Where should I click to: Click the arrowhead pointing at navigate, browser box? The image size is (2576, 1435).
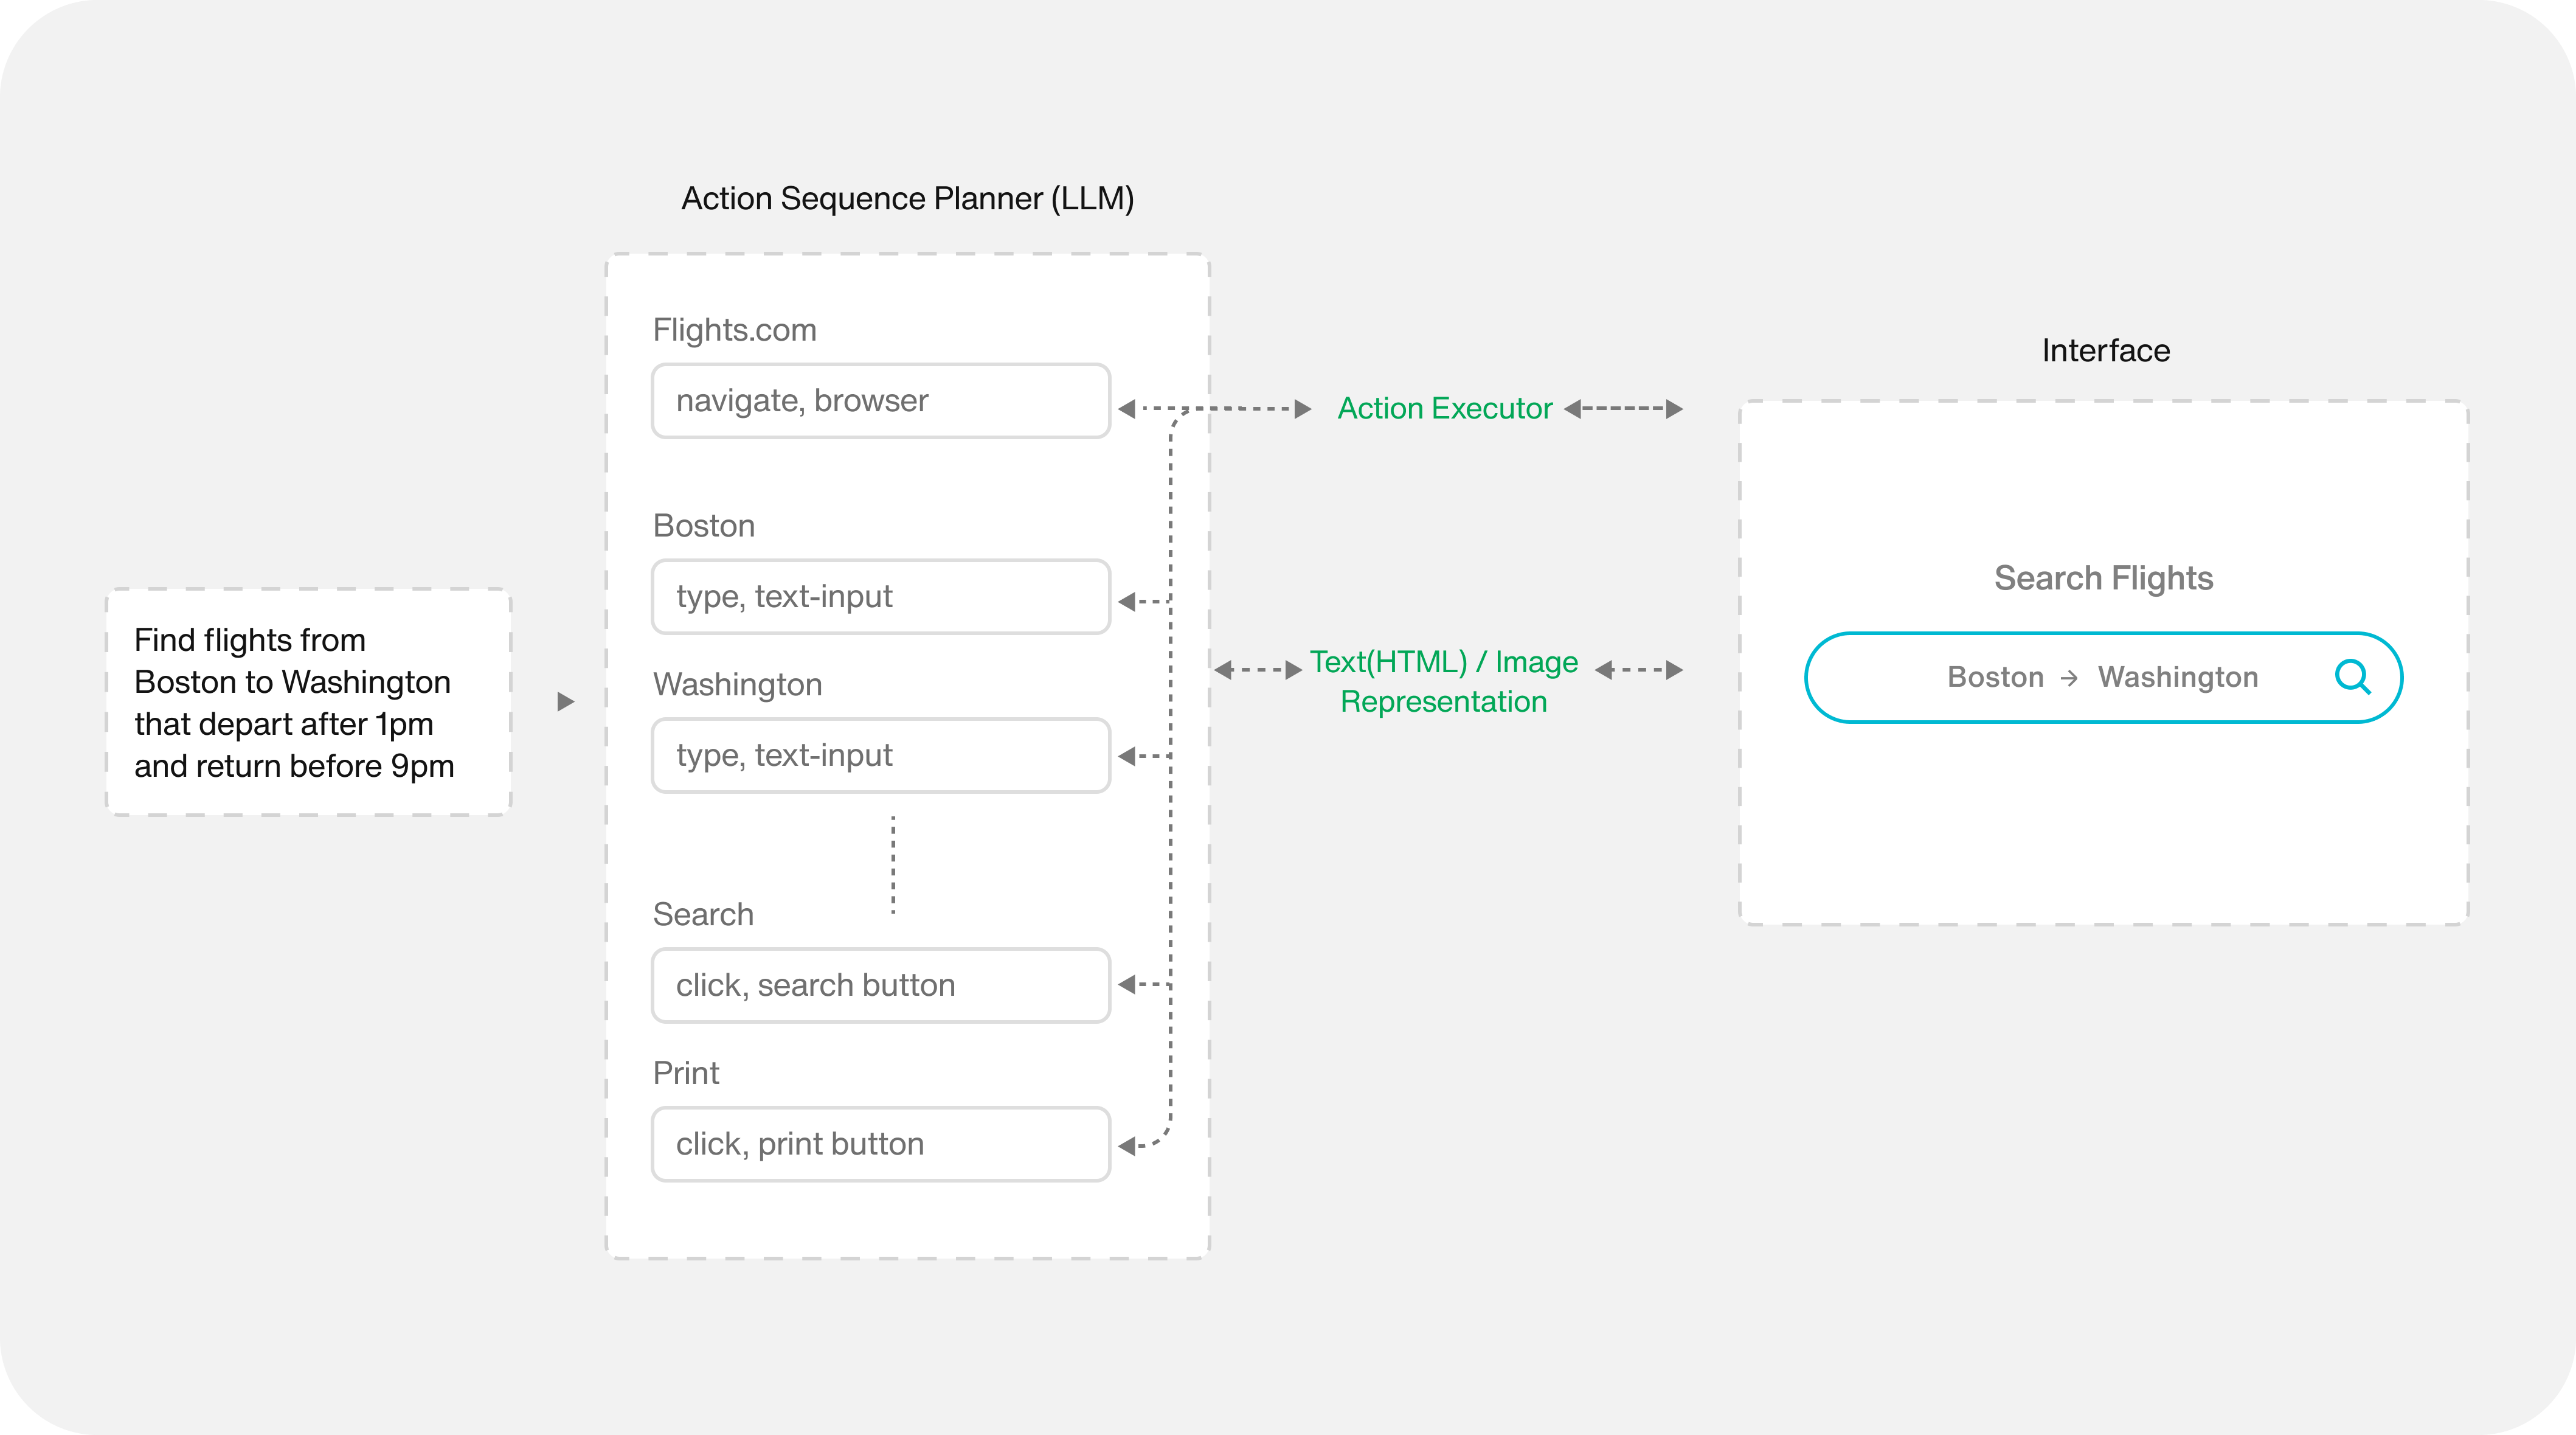1127,408
